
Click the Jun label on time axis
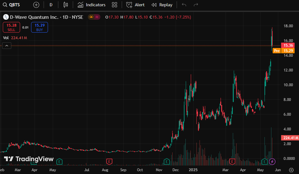click(x=278, y=170)
